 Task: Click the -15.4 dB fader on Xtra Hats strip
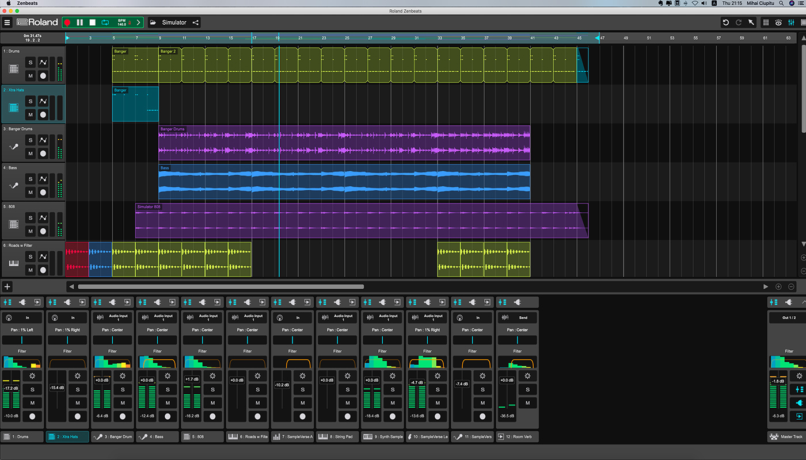coord(56,388)
